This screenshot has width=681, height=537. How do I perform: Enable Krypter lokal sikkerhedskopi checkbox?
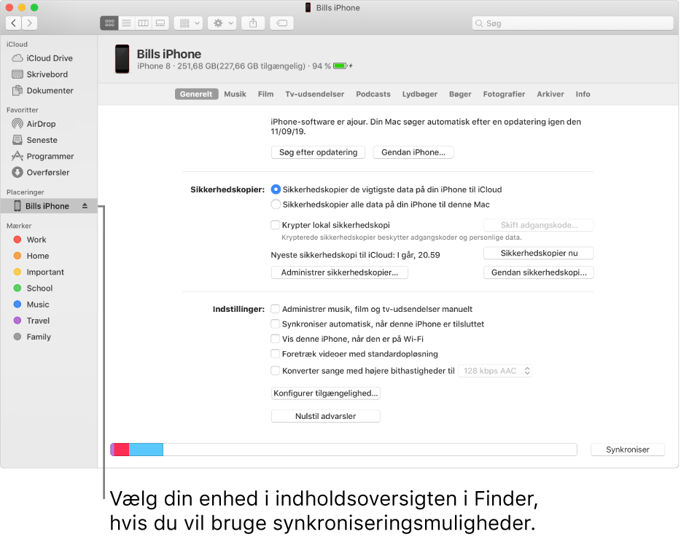pyautogui.click(x=275, y=225)
